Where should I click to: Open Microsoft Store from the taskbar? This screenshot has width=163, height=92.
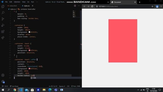[32, 90]
